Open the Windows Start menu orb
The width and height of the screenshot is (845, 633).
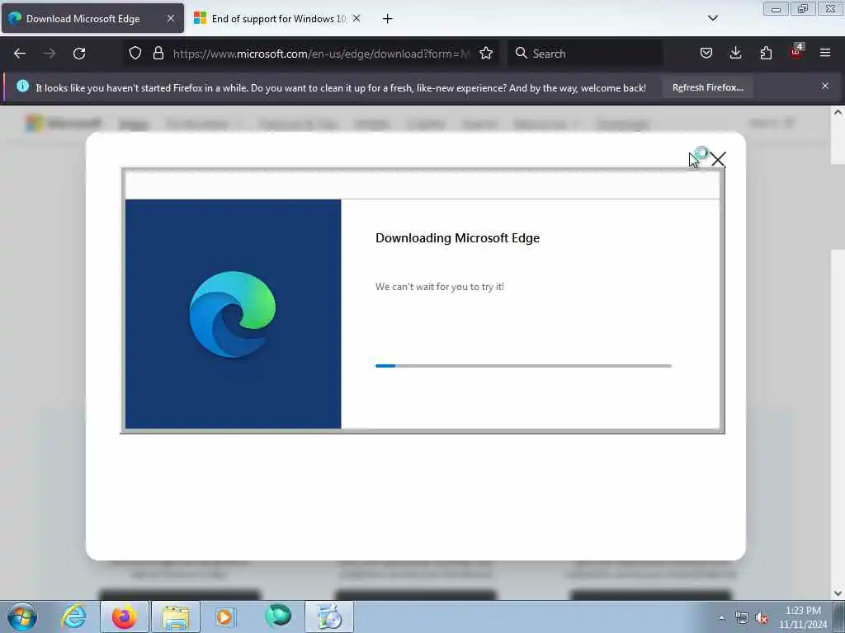[22, 617]
